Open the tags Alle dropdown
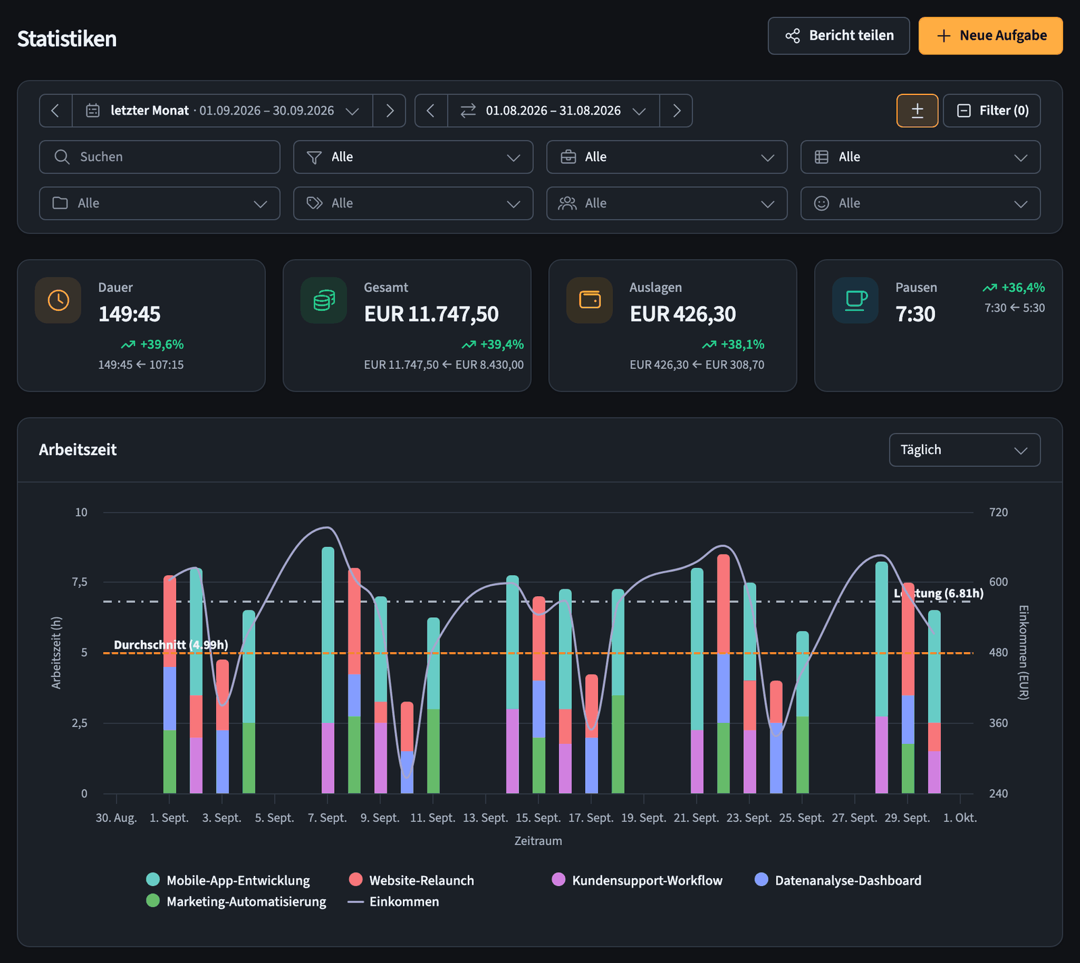1080x963 pixels. point(413,204)
